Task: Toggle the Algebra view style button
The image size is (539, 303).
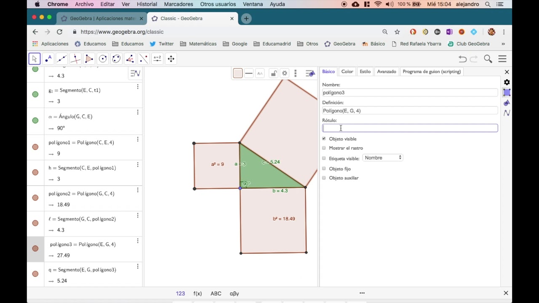Action: 135,74
